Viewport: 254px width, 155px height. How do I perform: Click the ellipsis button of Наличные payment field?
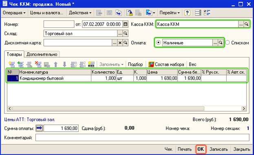click(215, 43)
